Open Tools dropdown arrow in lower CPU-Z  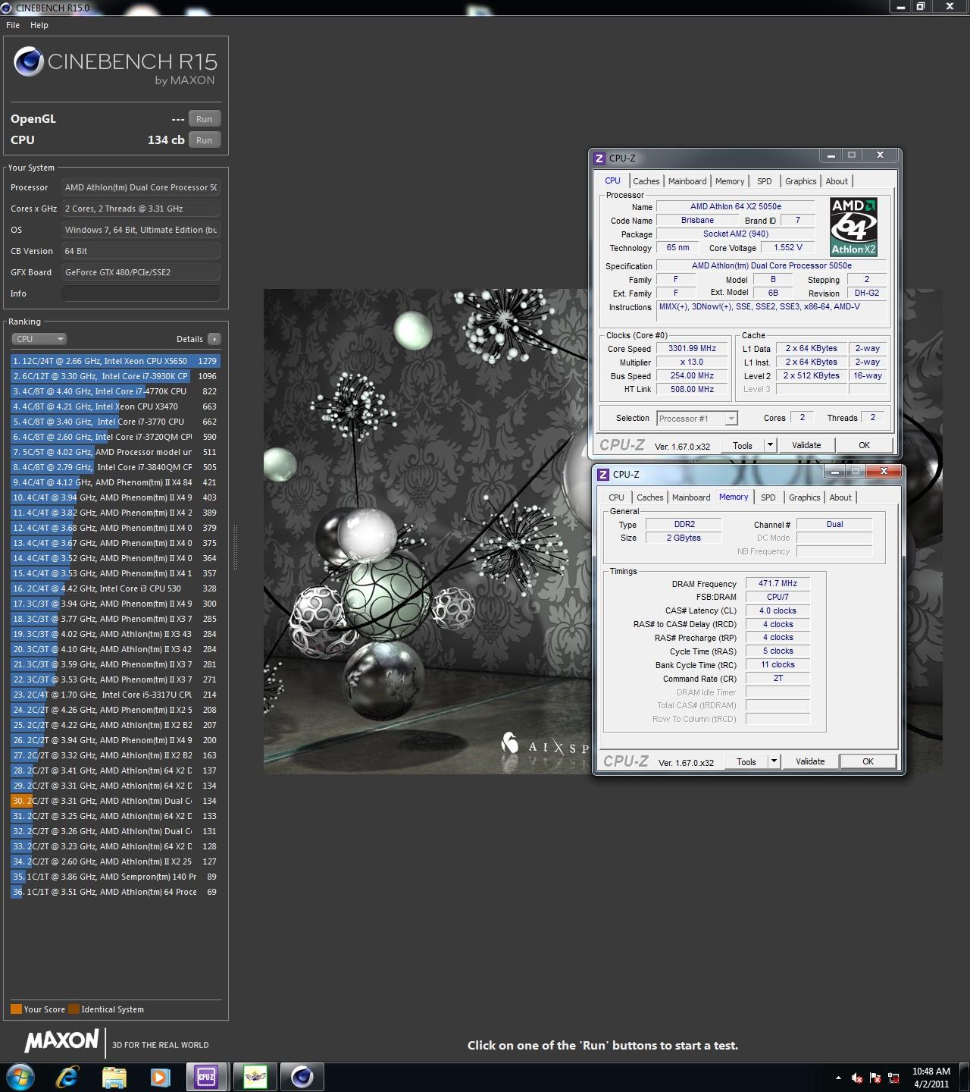[x=774, y=761]
